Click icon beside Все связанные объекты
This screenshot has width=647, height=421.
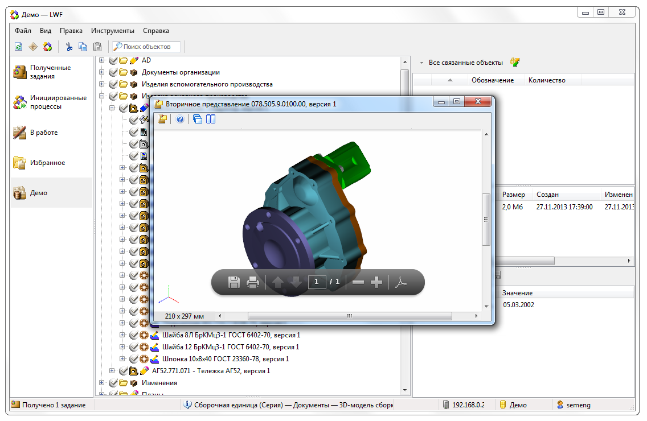[514, 62]
